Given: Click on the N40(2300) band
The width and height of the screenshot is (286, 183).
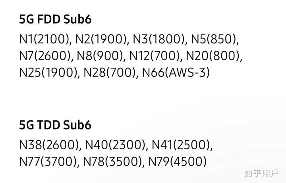Looking at the screenshot, I should 115,145.
